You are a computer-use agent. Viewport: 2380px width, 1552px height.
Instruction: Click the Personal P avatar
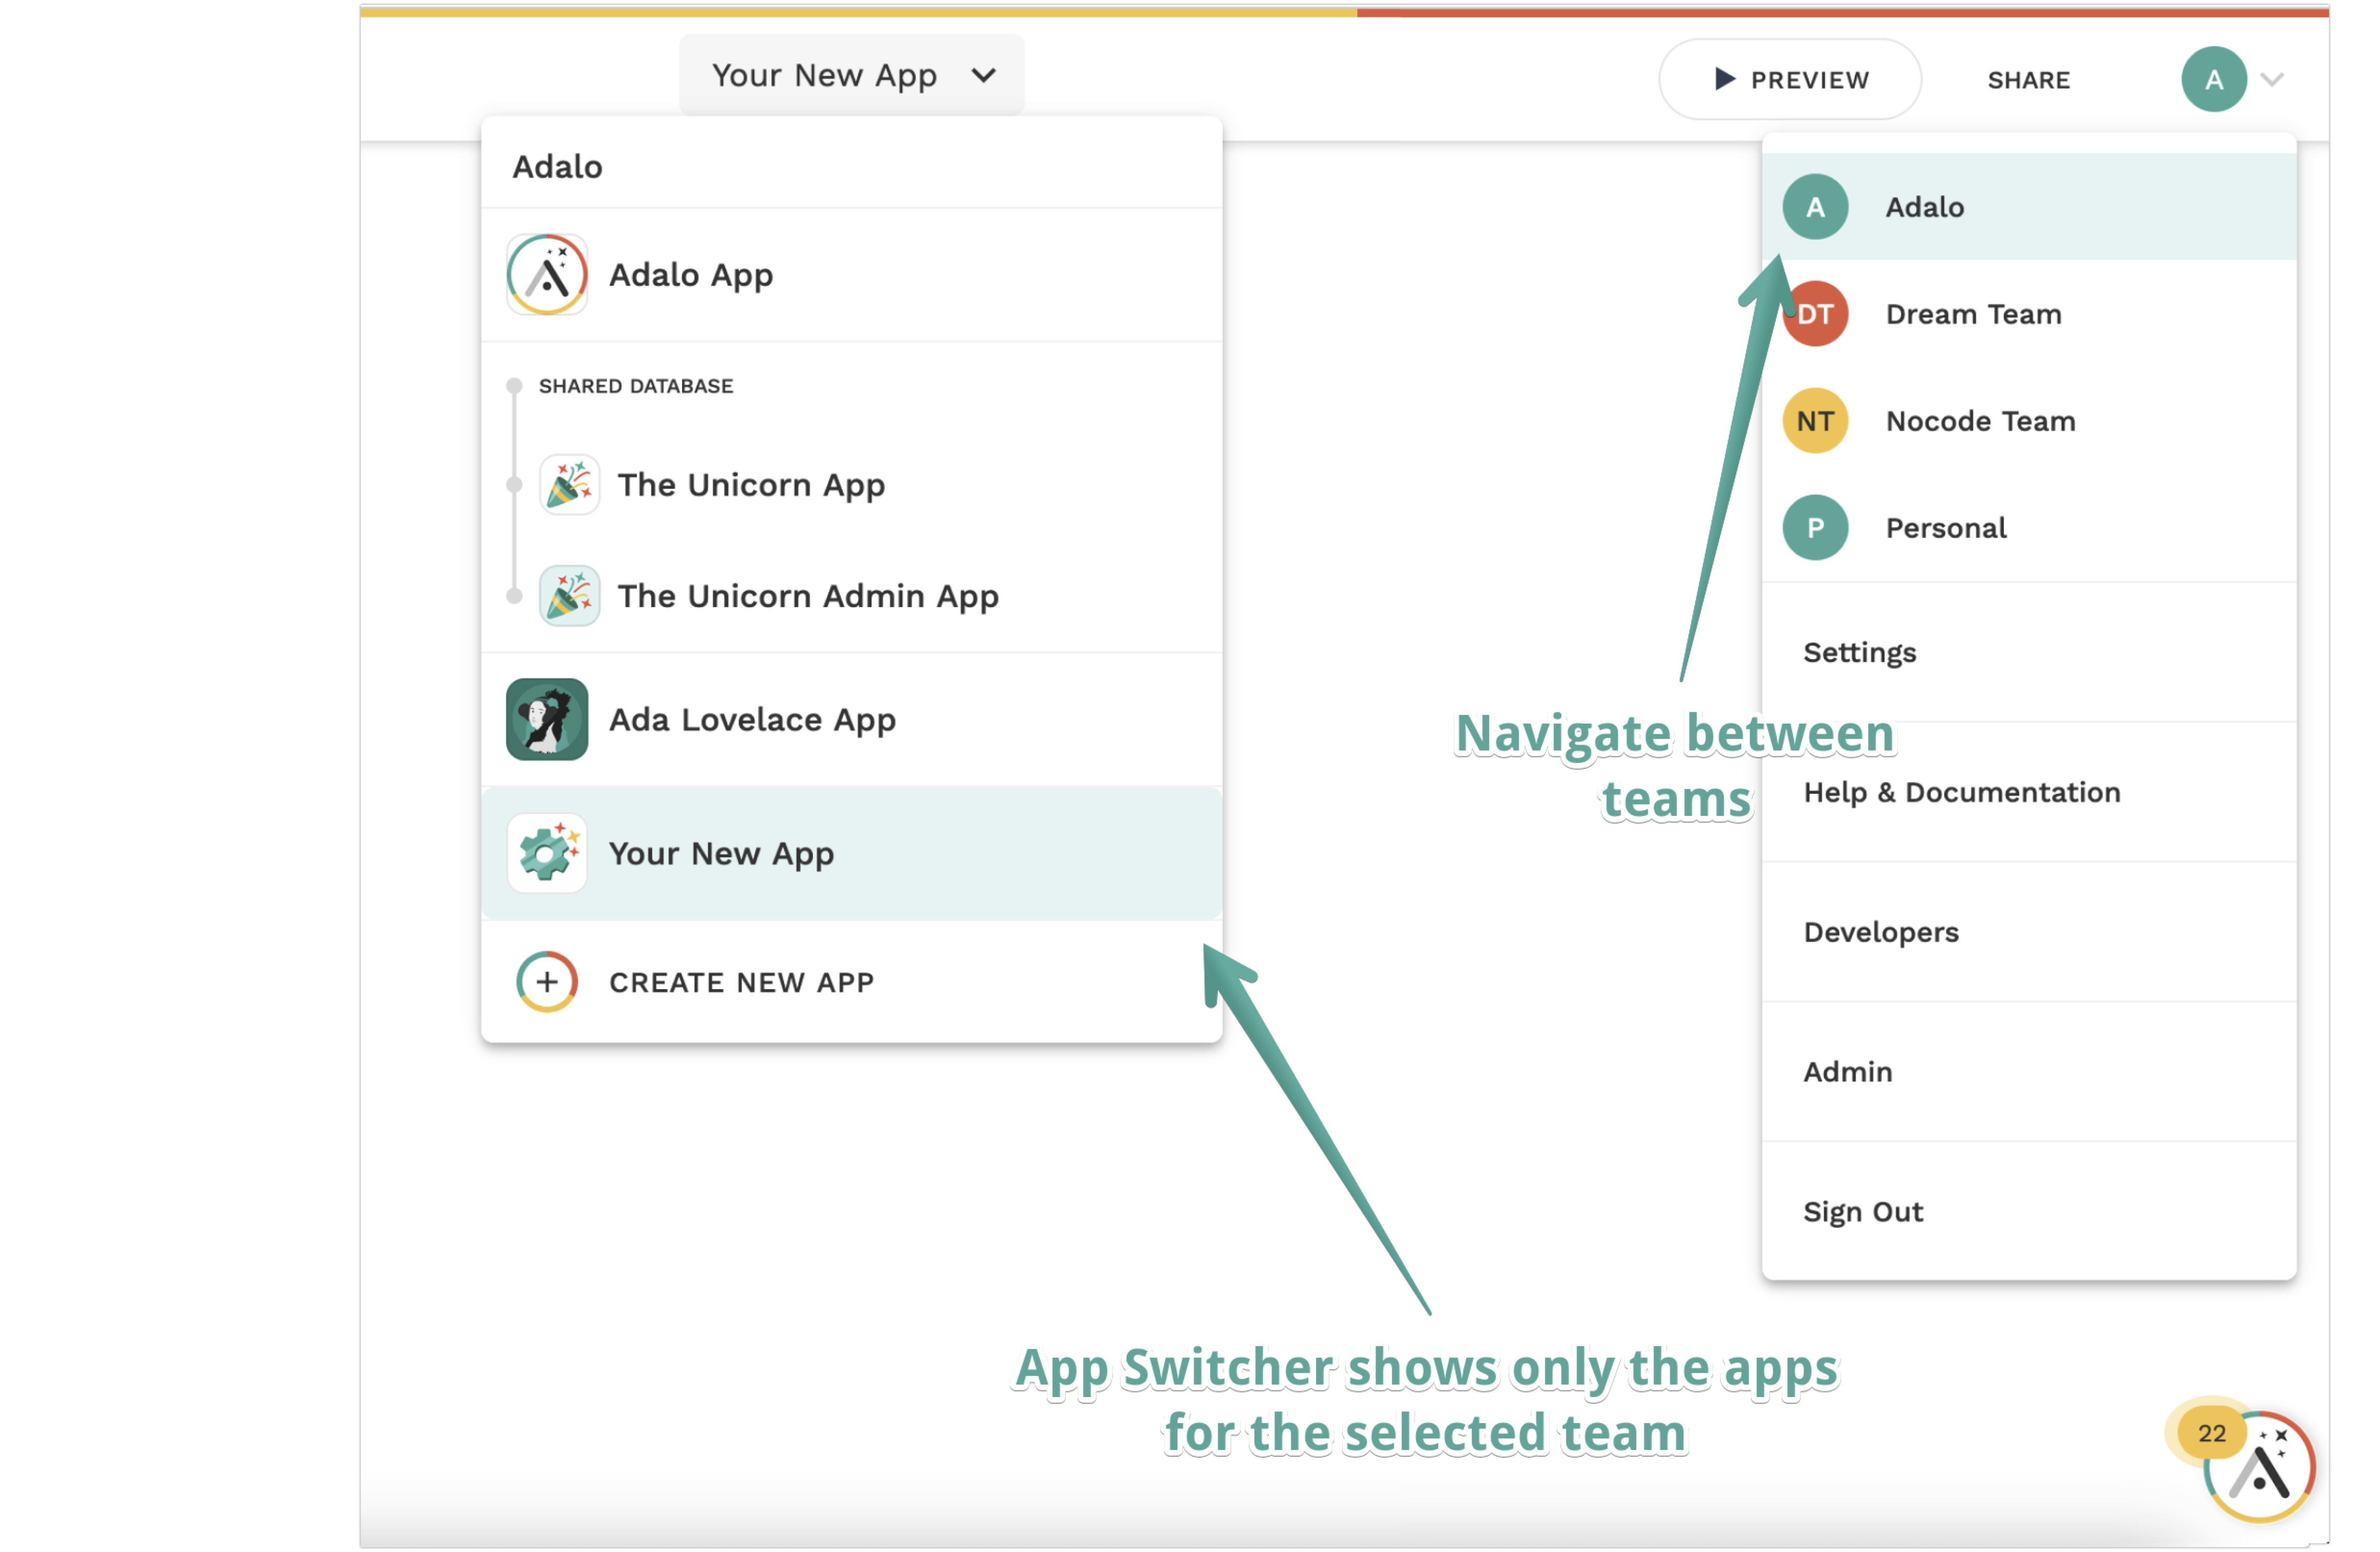(1815, 528)
